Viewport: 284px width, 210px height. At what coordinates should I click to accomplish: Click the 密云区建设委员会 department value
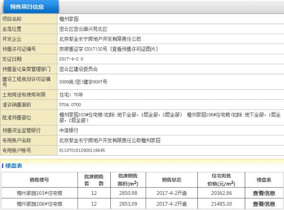79,69
